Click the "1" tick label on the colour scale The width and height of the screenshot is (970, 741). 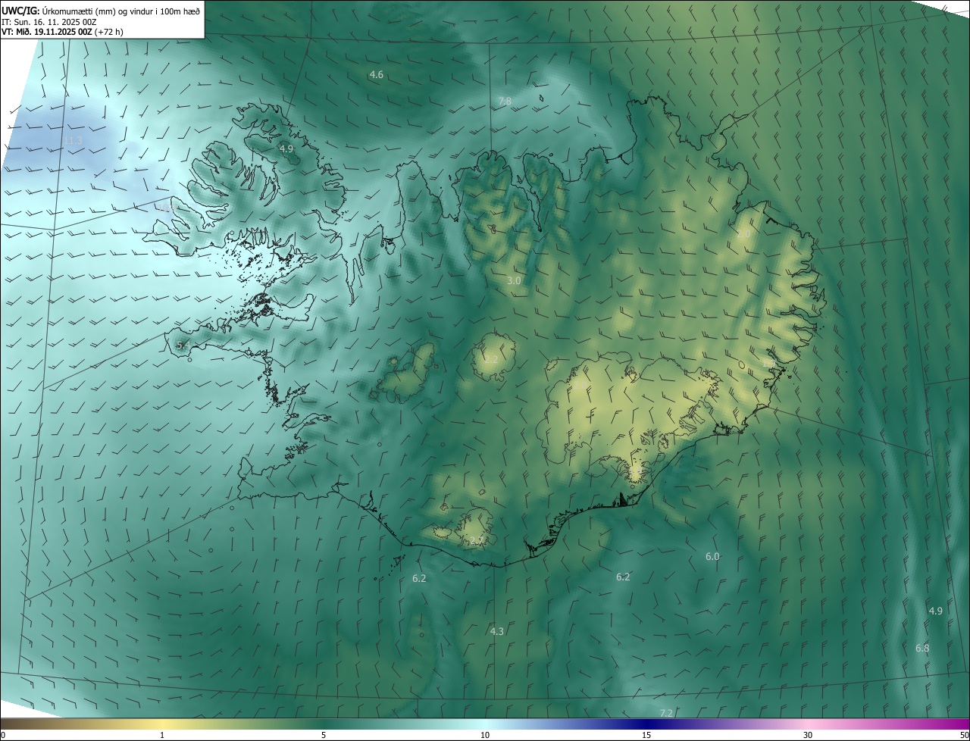pos(162,736)
